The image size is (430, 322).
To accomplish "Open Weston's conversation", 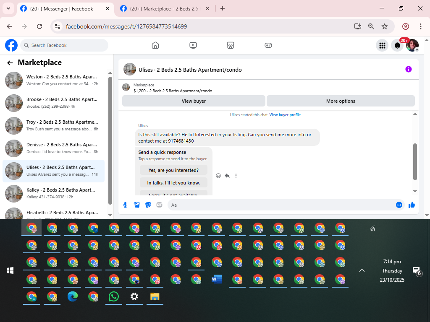I will [53, 80].
